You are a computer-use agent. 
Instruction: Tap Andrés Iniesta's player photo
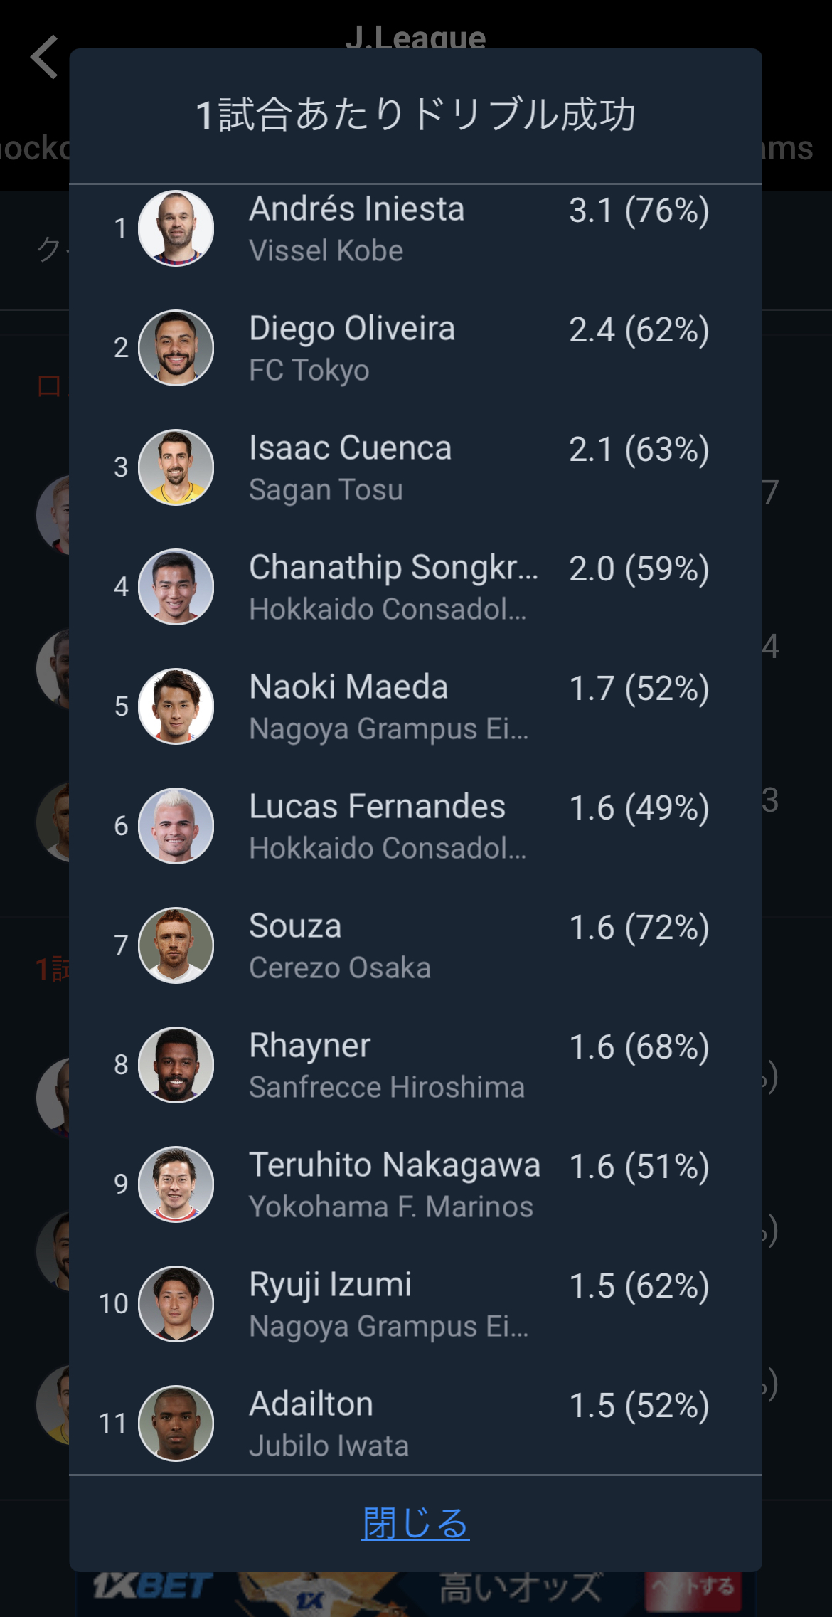176,228
